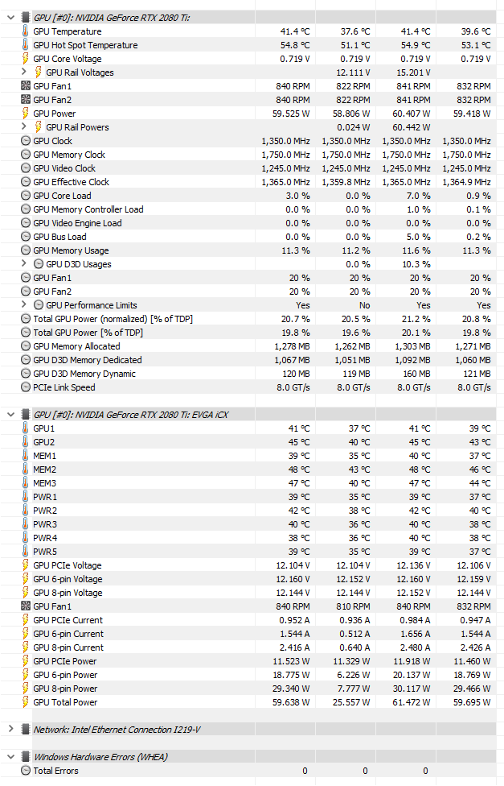Expand the GPU Rail Powers row

23,126
